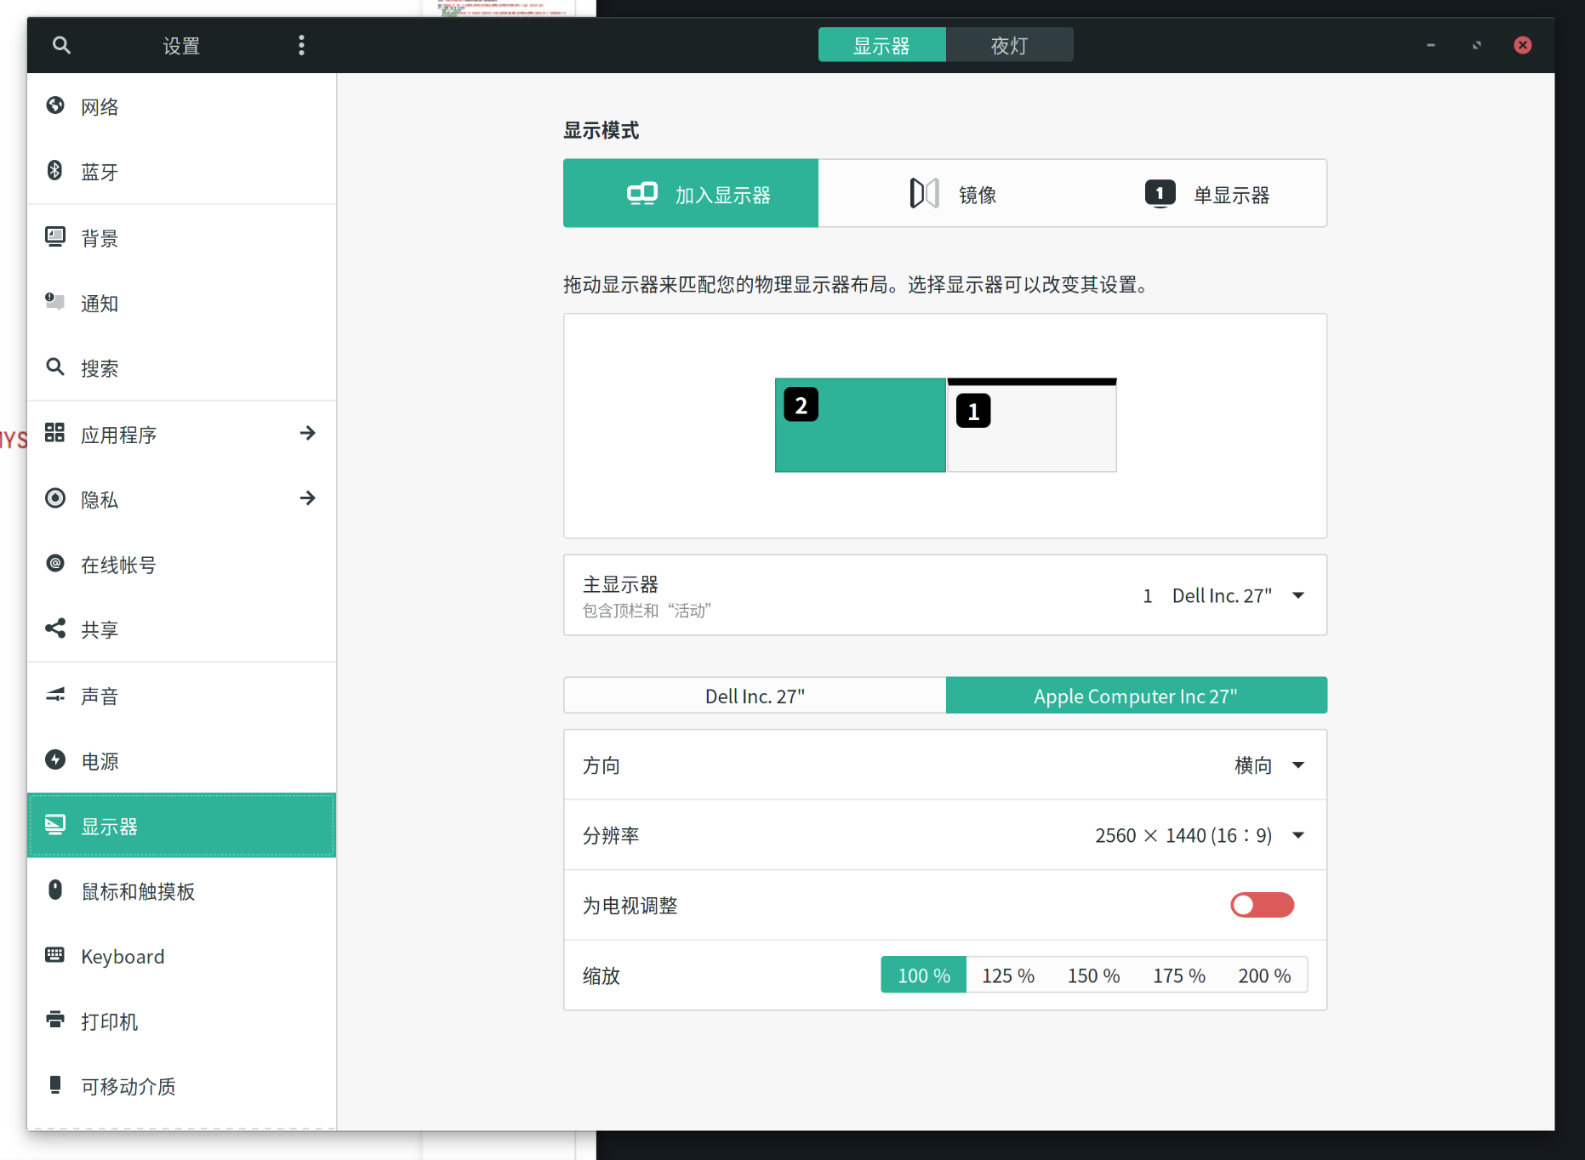Click the 打印机 printer icon

pos(55,1021)
